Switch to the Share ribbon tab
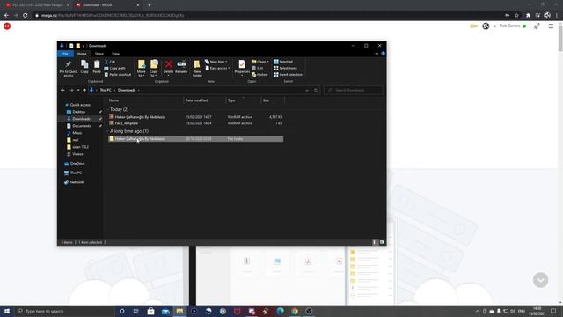 pyautogui.click(x=99, y=54)
